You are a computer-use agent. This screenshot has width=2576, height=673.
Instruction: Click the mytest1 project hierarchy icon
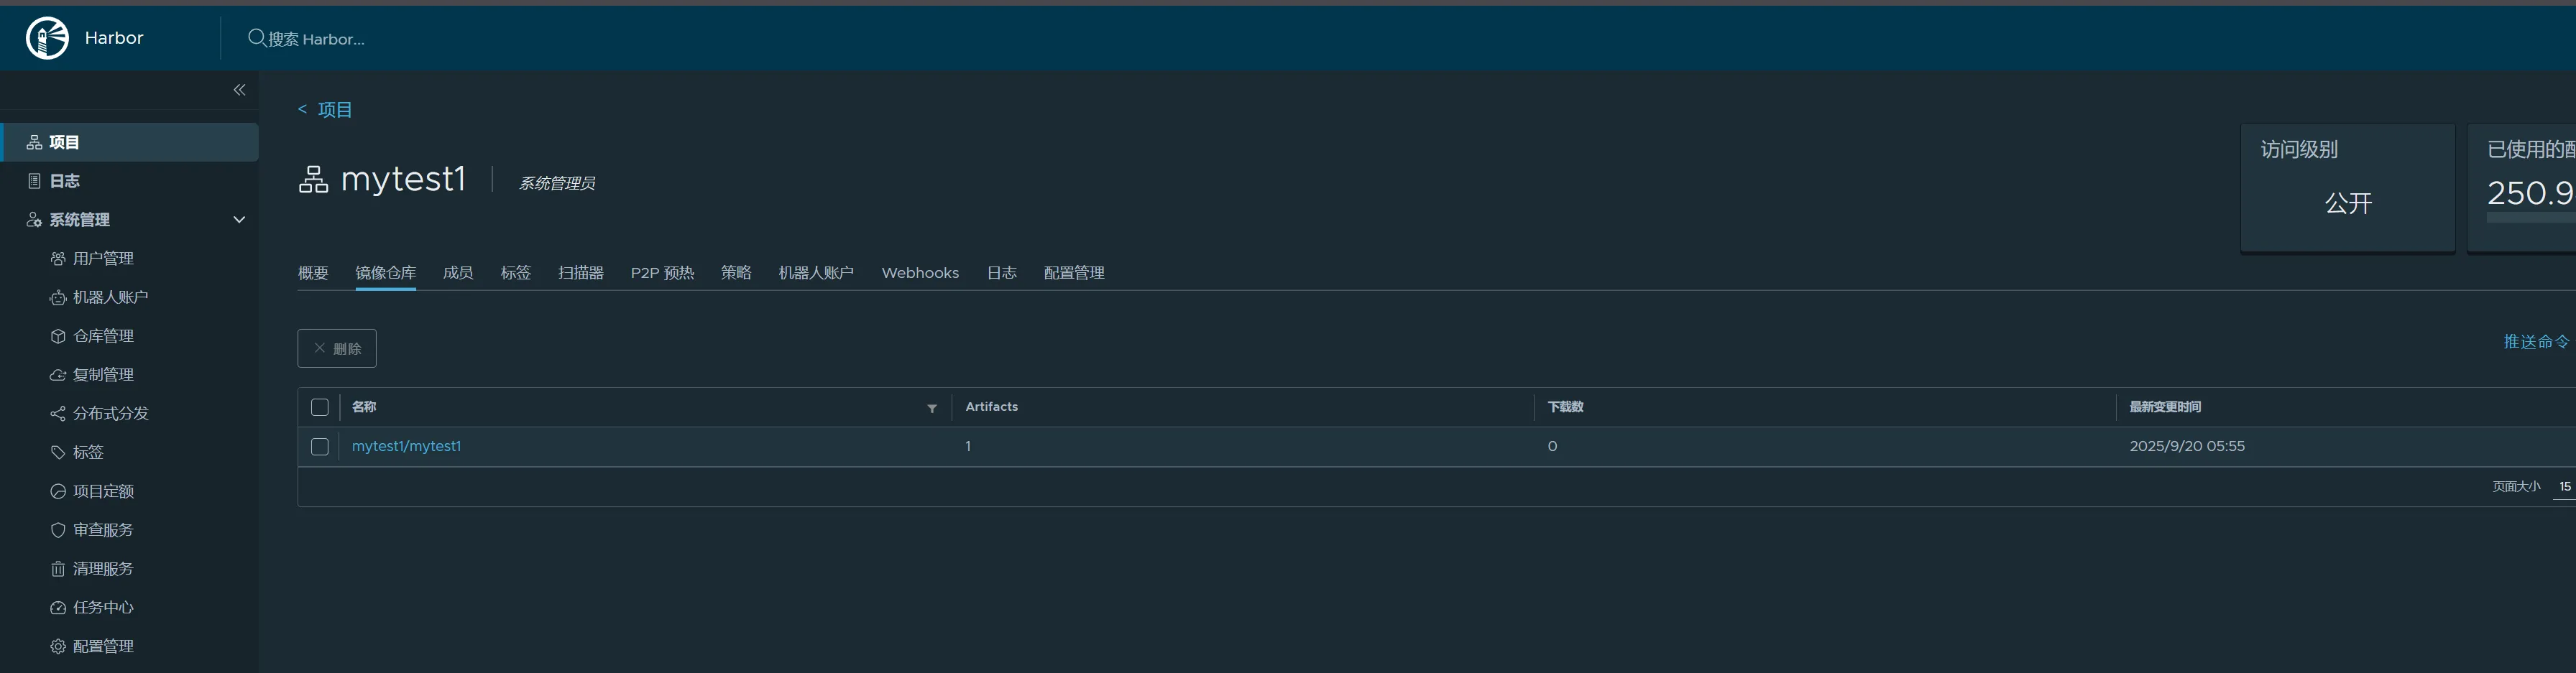tap(313, 180)
